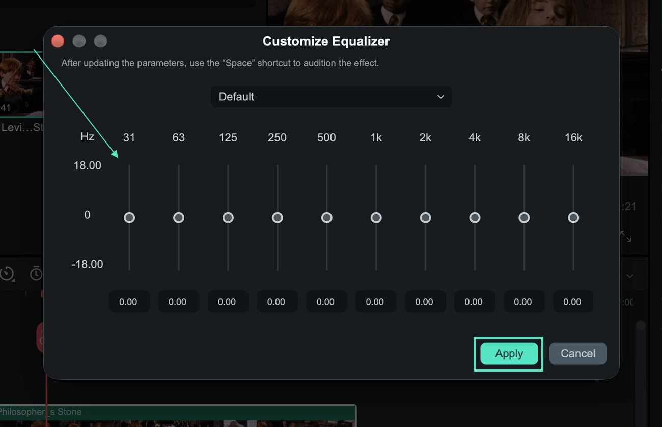Click the 31 Hz slider handle
Image resolution: width=662 pixels, height=427 pixels.
coord(129,218)
